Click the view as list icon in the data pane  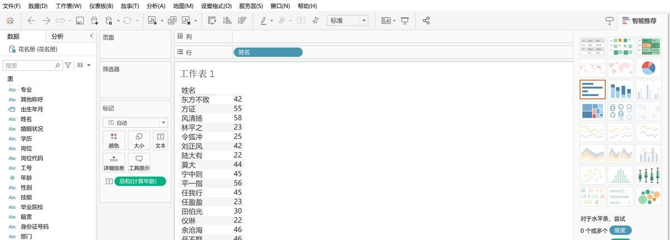click(x=80, y=65)
